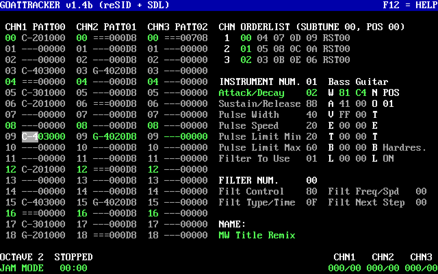The width and height of the screenshot is (438, 274).
Task: Select CHN2 row 06 entry ===000D8
Action: click(115, 104)
